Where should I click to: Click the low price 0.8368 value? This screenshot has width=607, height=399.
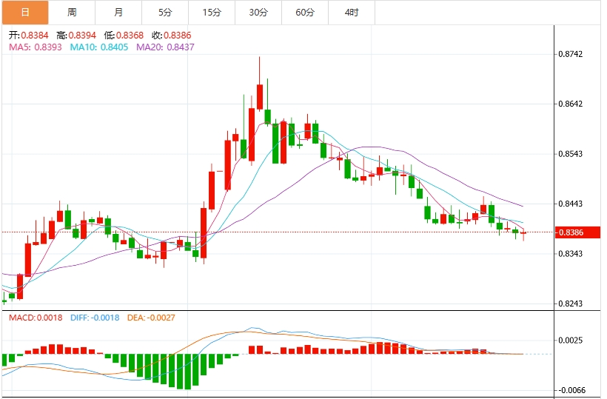tap(130, 36)
